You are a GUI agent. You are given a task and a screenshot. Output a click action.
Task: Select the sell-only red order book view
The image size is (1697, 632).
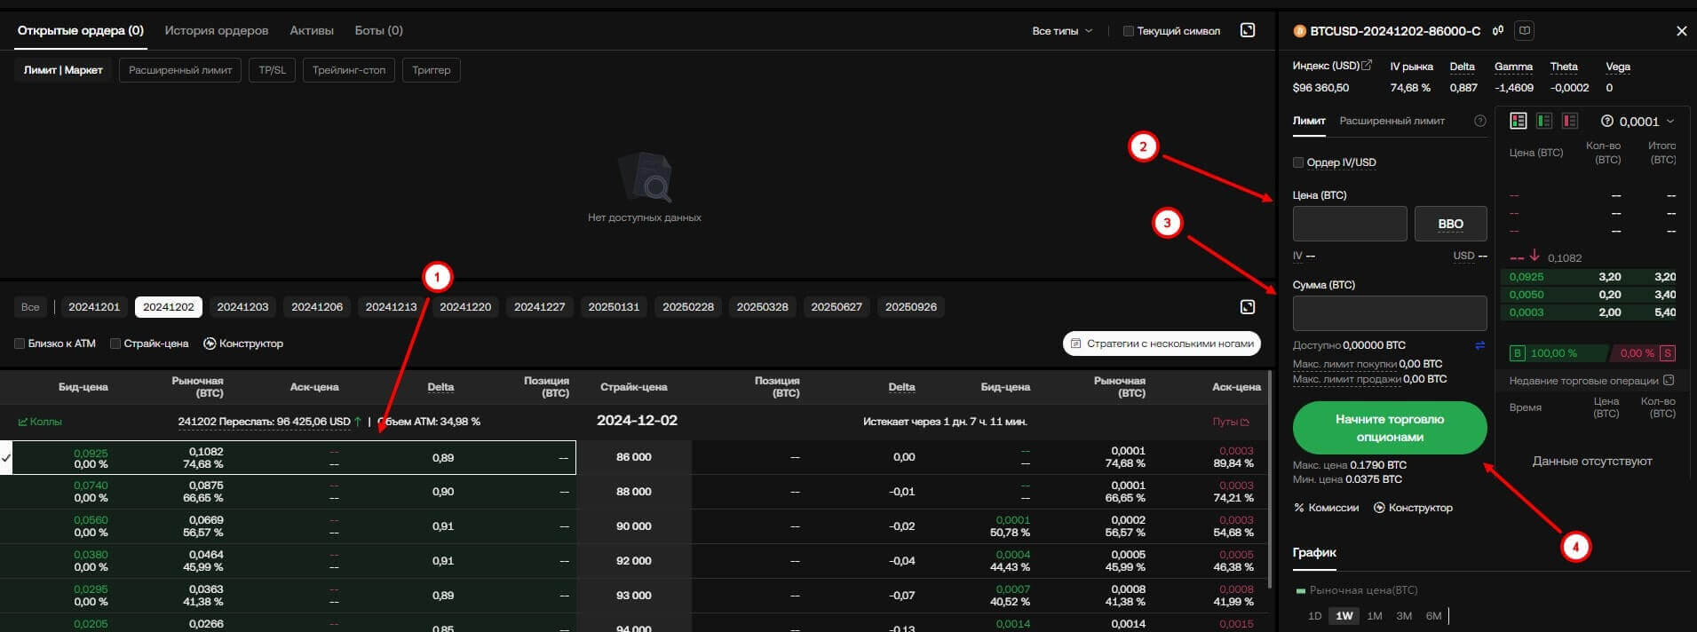click(1570, 121)
